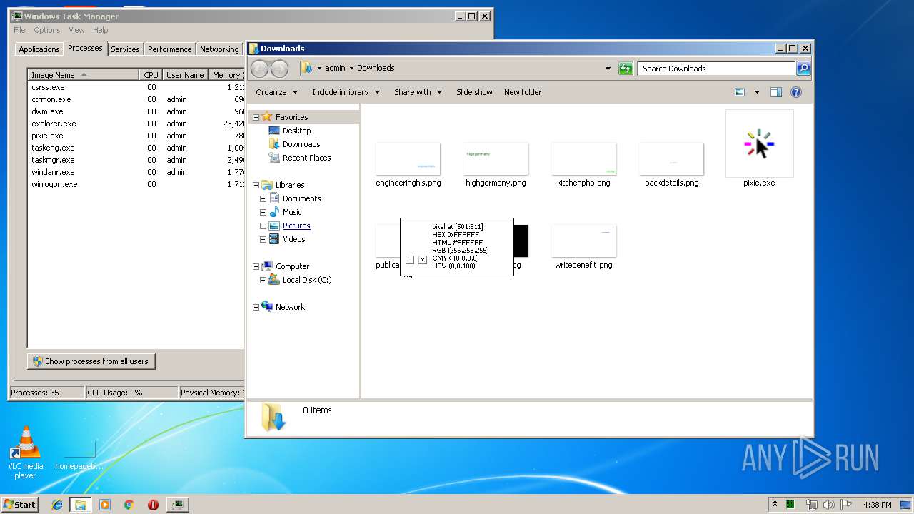
Task: Open Internet Explorer from the taskbar
Action: click(57, 505)
